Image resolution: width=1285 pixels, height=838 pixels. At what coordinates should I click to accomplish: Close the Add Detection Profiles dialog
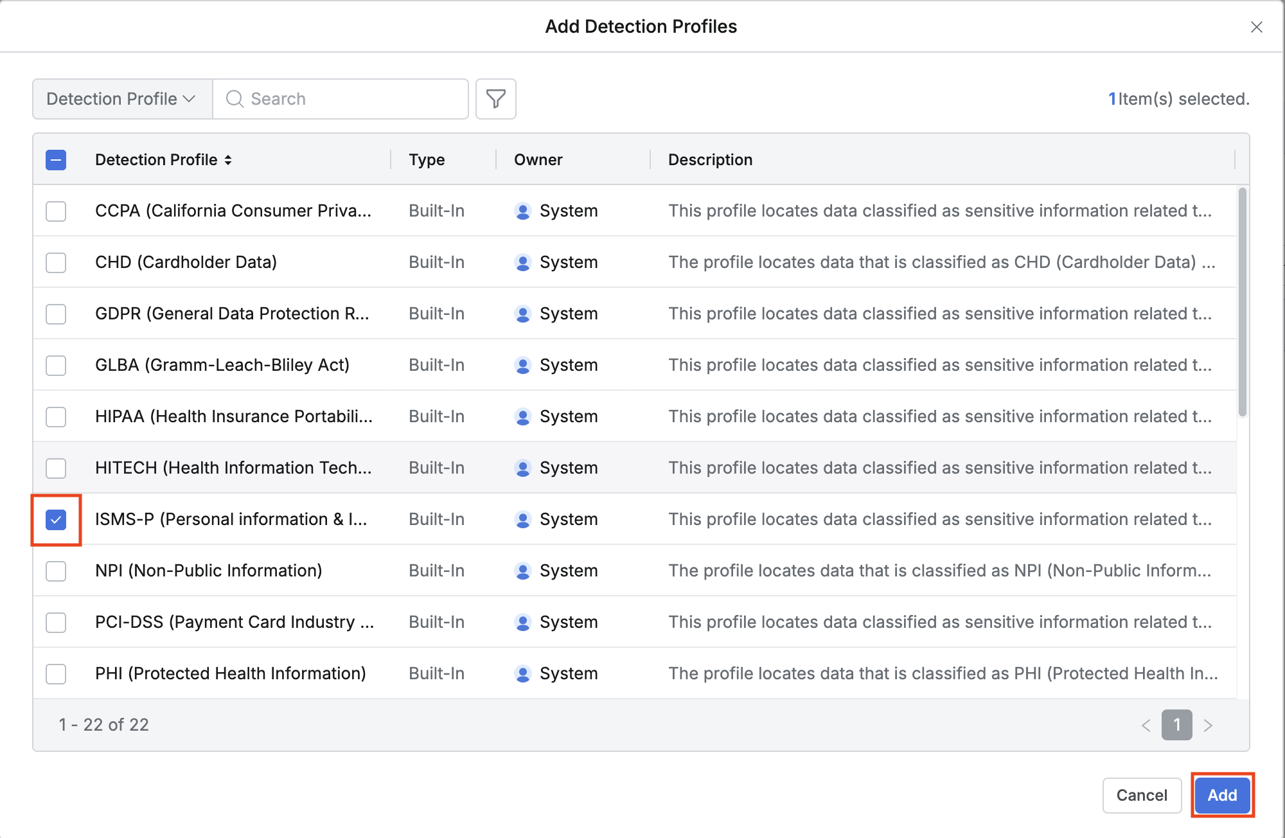point(1256,27)
